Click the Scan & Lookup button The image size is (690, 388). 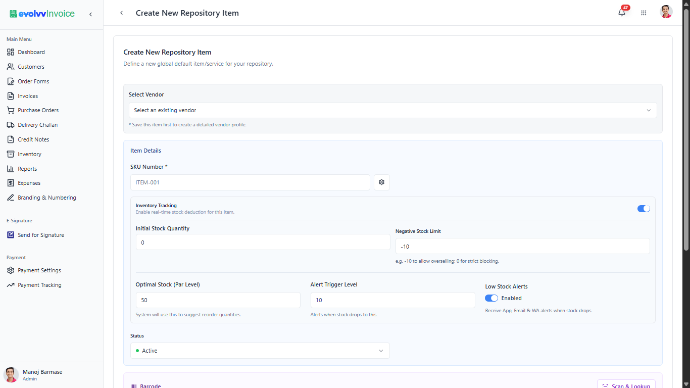click(626, 385)
